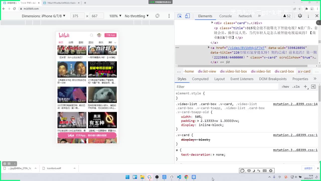Open the Dimensions iPhone 6/7/8 dropdown
This screenshot has height=181, width=321.
[x=43, y=16]
